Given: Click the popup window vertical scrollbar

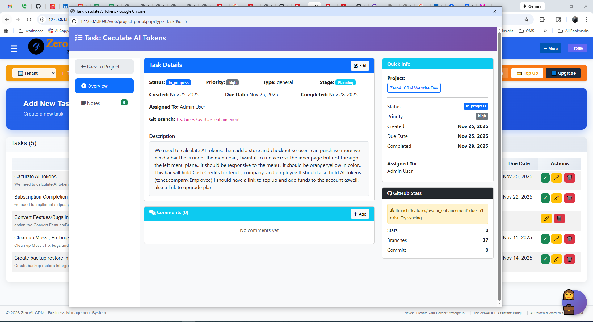Looking at the screenshot, I should [x=499, y=167].
